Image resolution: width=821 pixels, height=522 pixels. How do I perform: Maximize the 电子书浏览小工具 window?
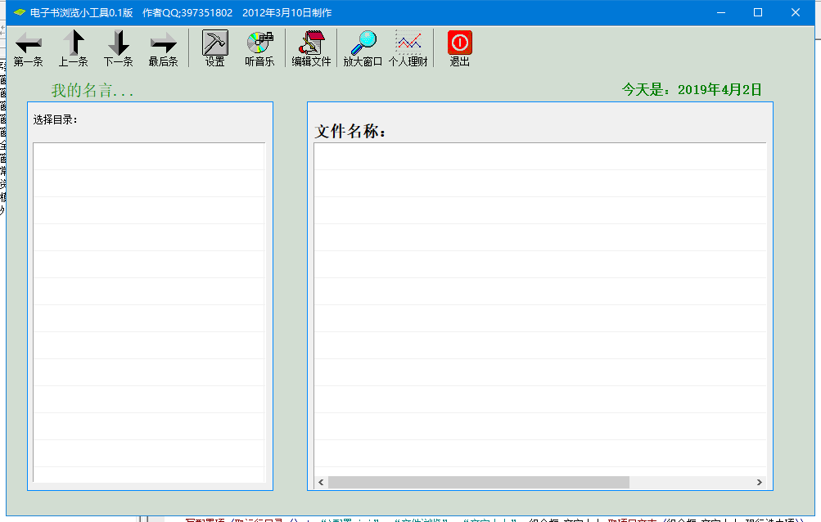click(758, 12)
